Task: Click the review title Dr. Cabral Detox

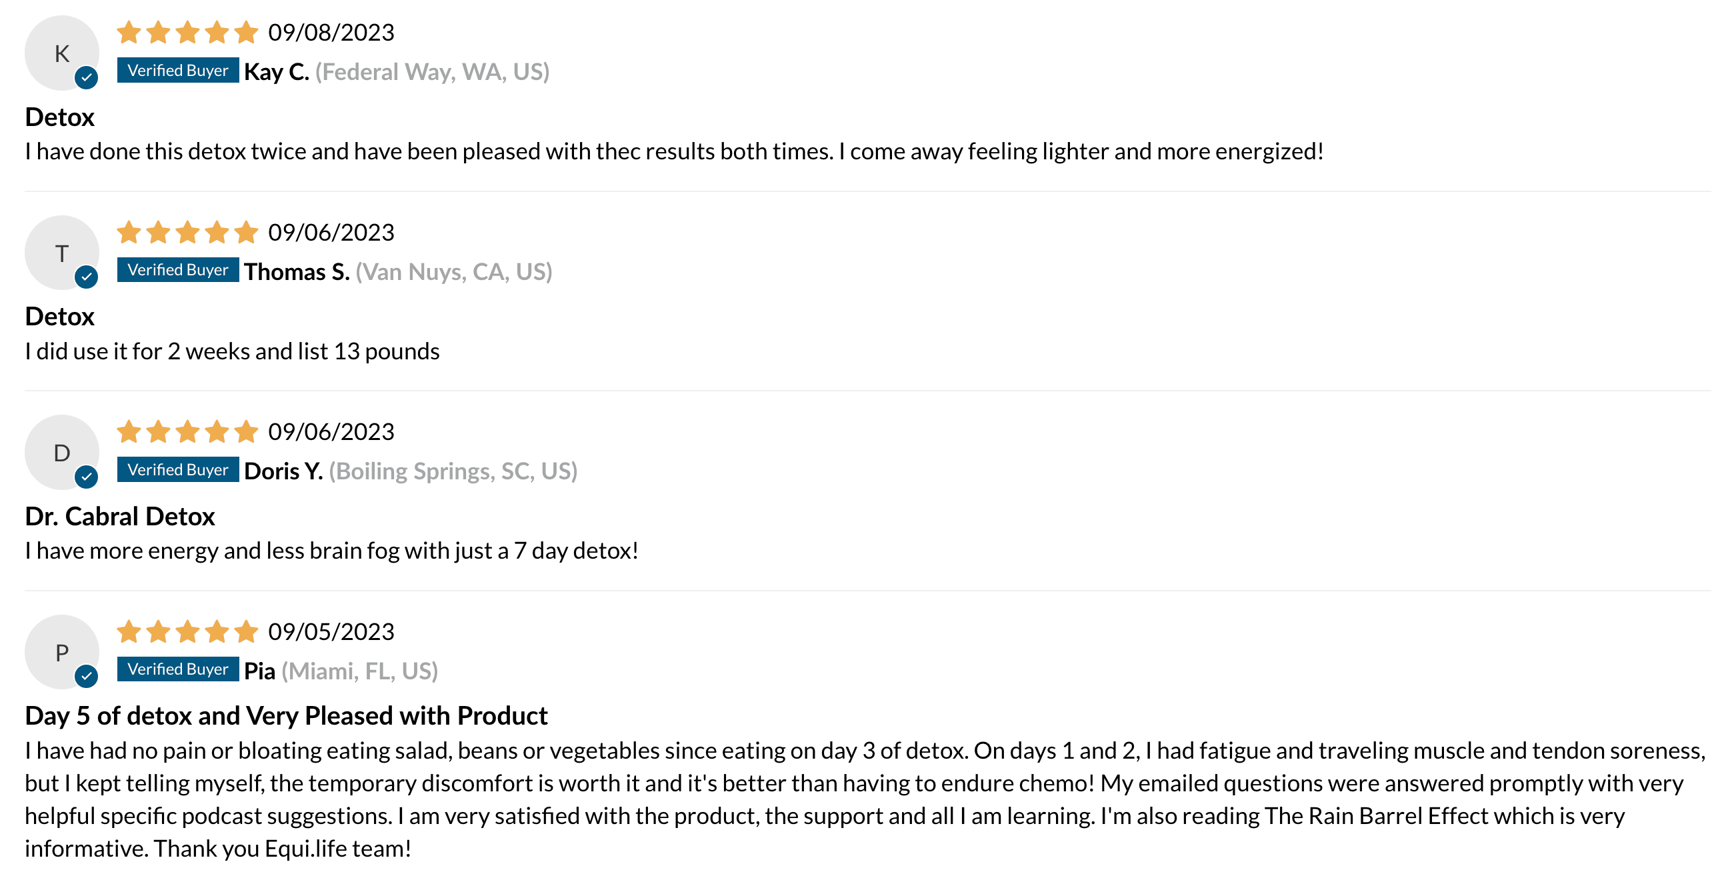Action: click(x=121, y=516)
